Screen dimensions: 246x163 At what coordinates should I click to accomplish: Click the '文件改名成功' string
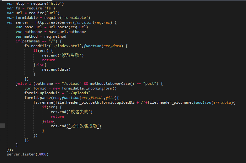point(84,126)
